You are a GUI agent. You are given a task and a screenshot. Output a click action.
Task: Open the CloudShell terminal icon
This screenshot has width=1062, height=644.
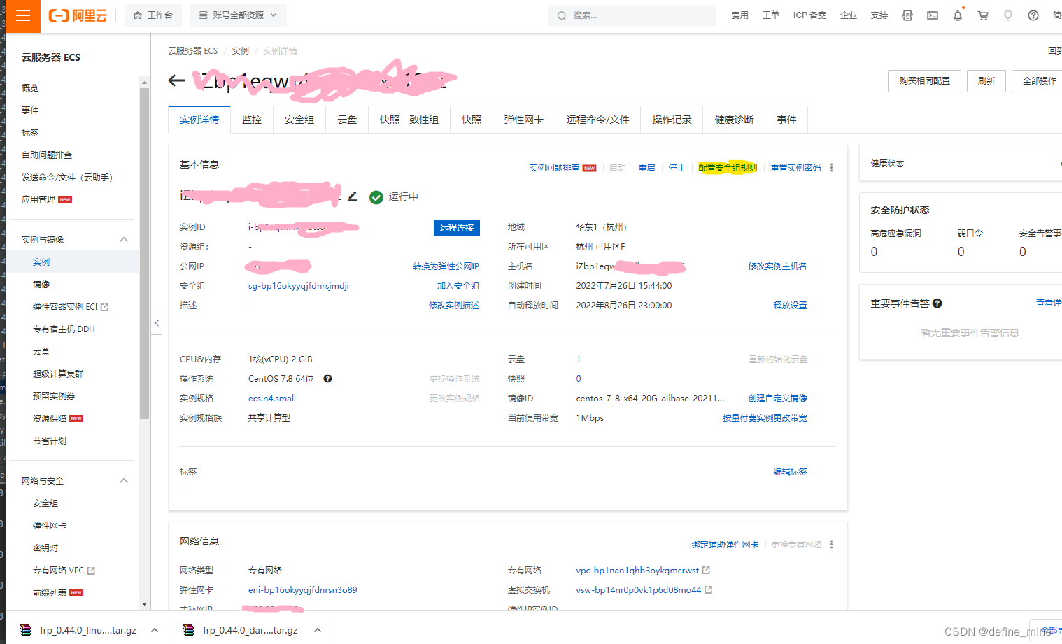click(932, 15)
